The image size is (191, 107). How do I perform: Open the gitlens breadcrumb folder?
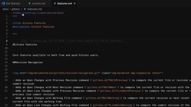16,9
